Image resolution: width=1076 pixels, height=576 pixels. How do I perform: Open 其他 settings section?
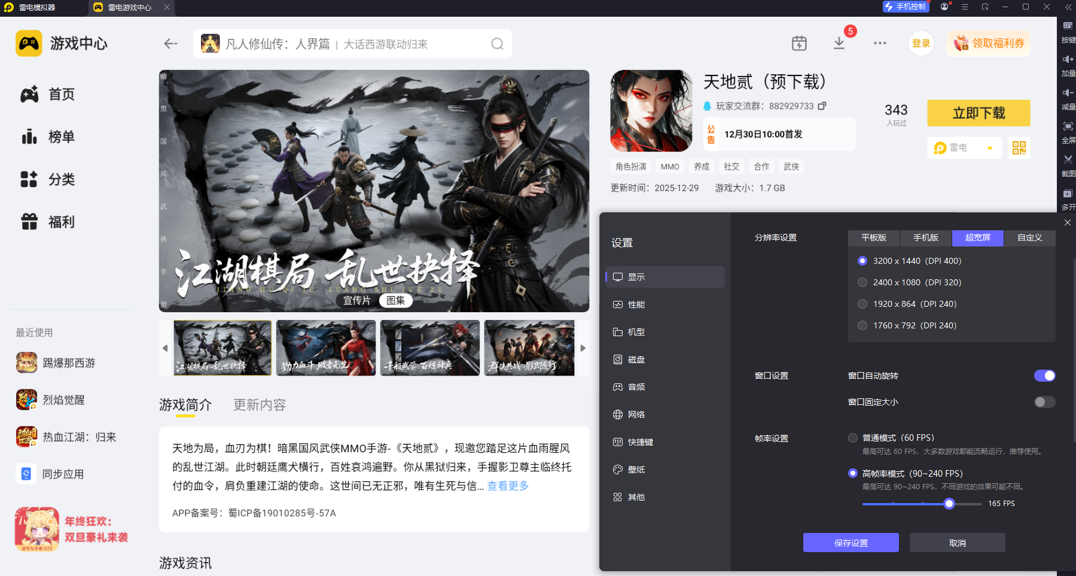[x=665, y=497]
